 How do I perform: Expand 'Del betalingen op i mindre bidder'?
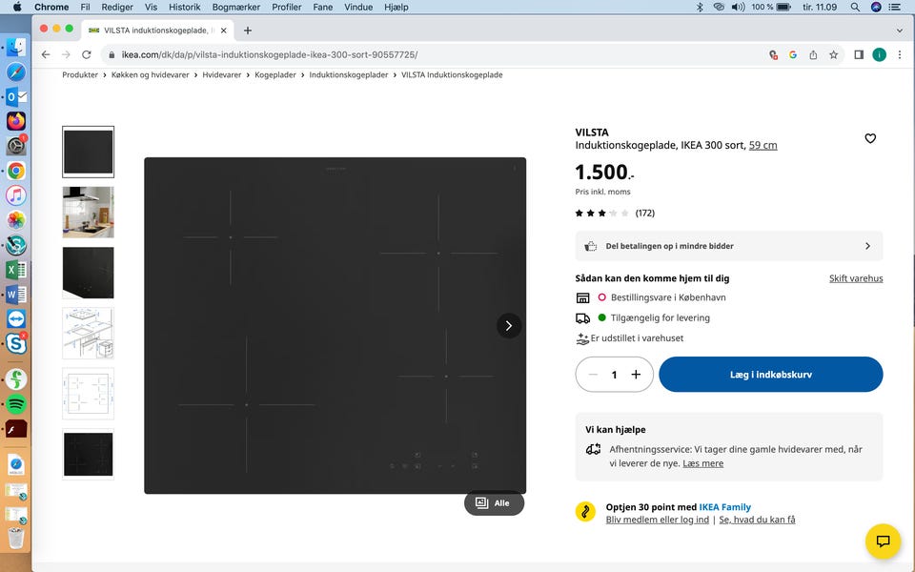[729, 246]
